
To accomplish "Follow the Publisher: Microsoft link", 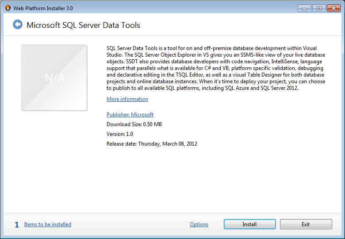I will click(x=130, y=115).
